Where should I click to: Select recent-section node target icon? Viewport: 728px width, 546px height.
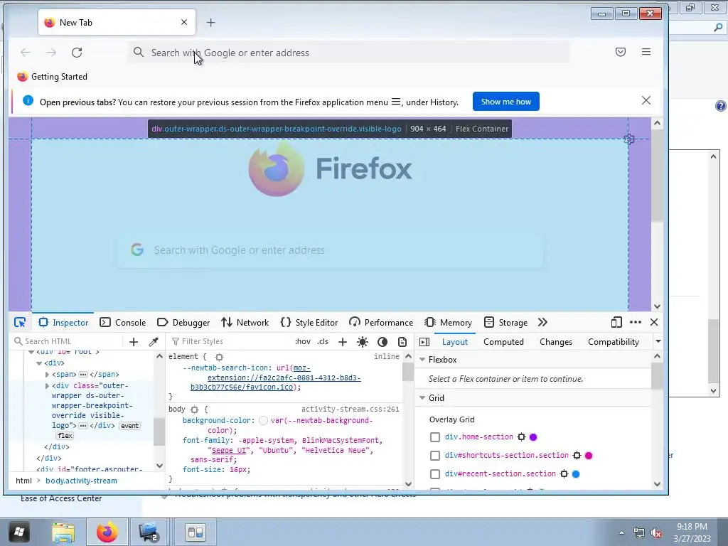click(564, 474)
